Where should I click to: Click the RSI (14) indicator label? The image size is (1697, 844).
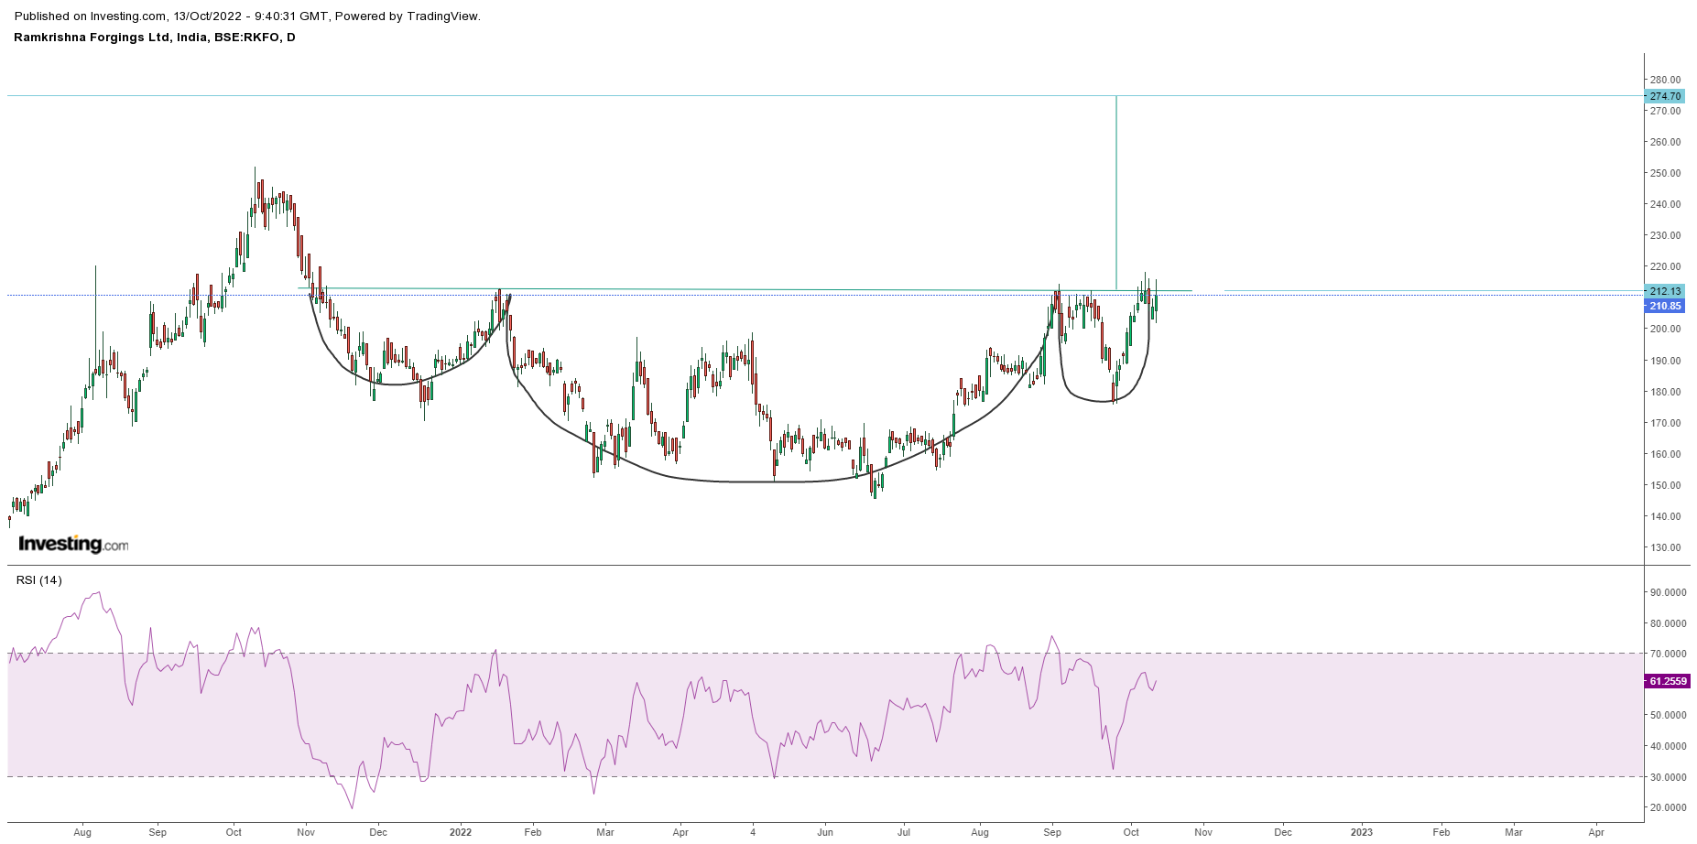[38, 580]
